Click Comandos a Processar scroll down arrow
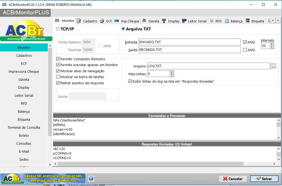 (x=279, y=138)
